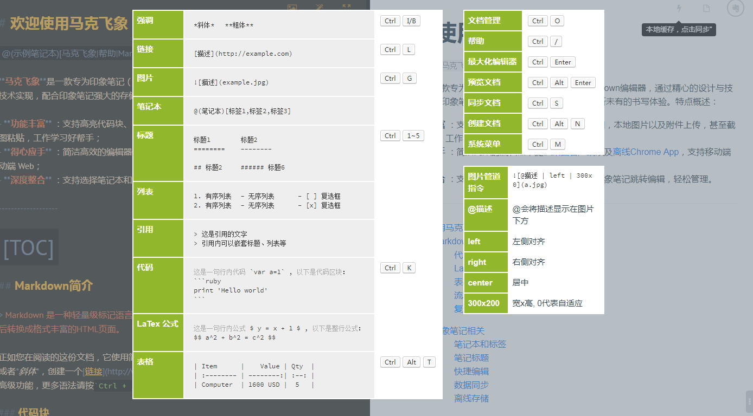
Task: Click the scroll handle at bottom right corner
Action: tap(749, 402)
